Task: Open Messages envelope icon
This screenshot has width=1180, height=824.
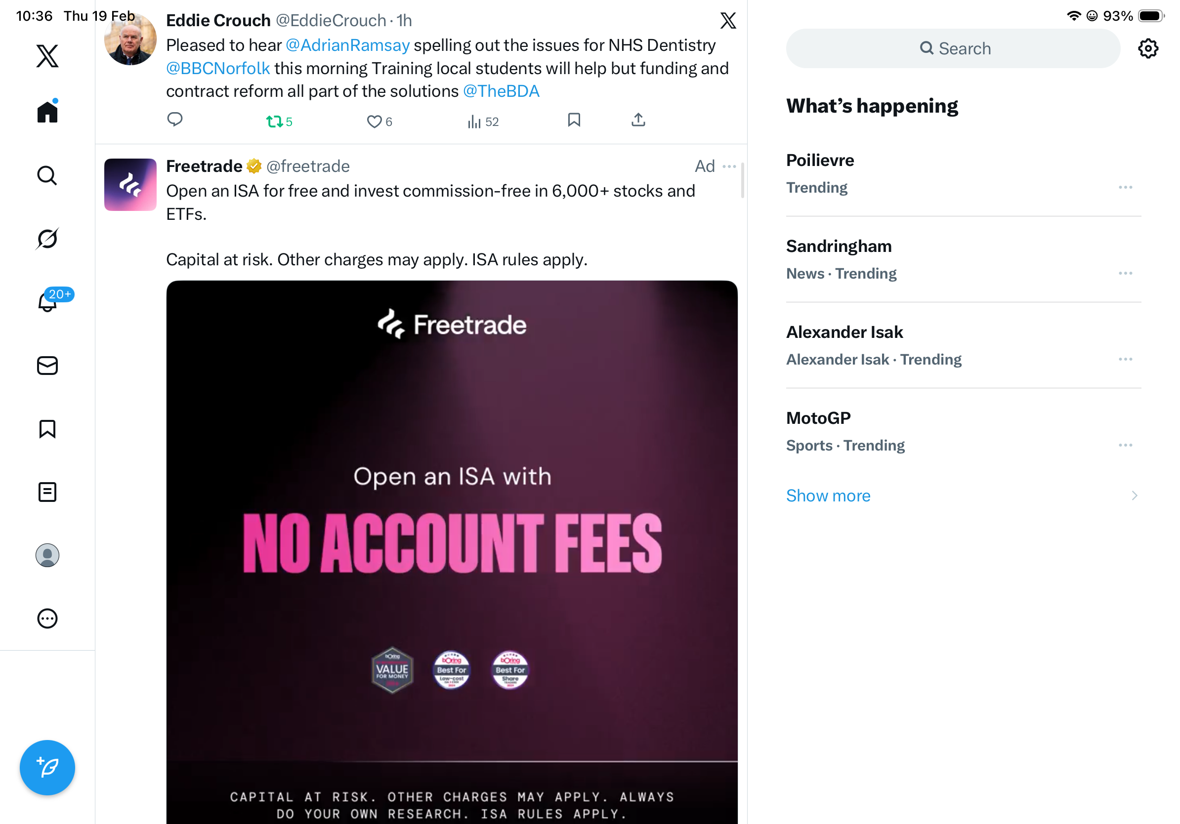Action: click(x=47, y=366)
